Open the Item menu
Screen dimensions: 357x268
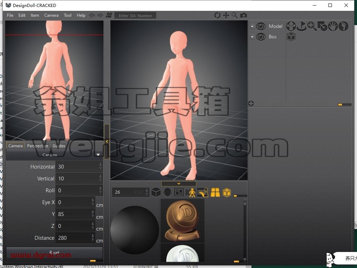point(35,15)
